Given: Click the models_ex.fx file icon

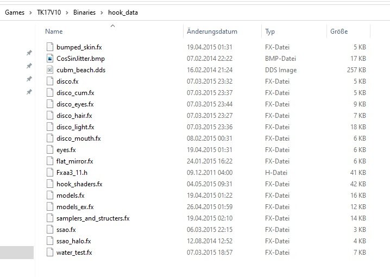Looking at the screenshot, I should click(50, 207).
